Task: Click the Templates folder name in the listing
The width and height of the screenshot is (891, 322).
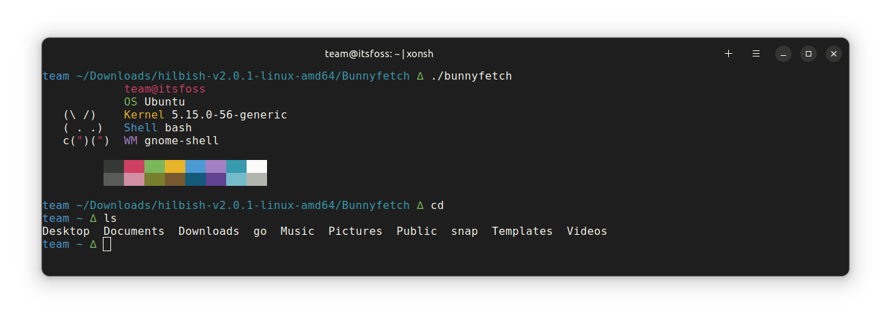Action: point(522,231)
